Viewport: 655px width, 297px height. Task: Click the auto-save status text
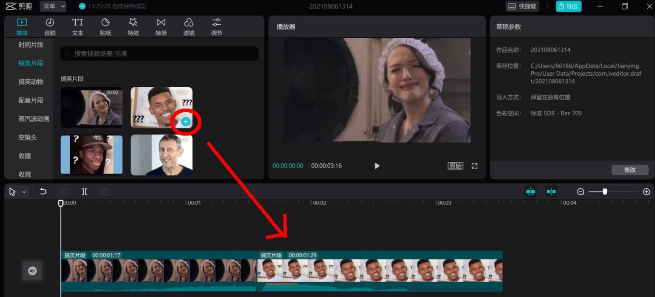click(117, 6)
